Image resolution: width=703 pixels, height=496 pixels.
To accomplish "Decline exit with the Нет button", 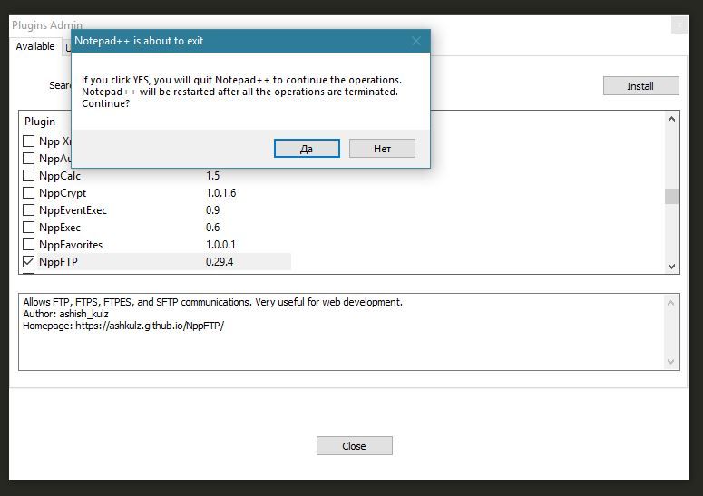I will [382, 149].
